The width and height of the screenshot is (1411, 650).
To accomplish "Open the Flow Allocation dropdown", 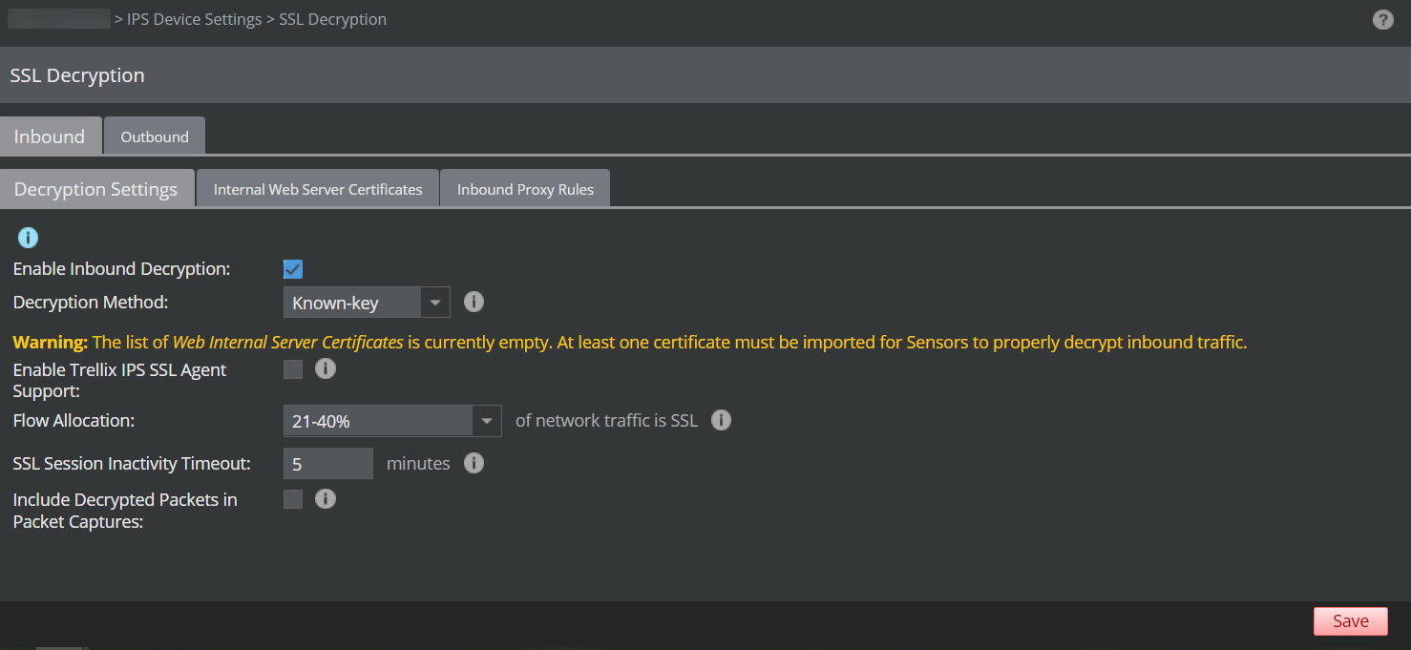I will click(x=392, y=421).
